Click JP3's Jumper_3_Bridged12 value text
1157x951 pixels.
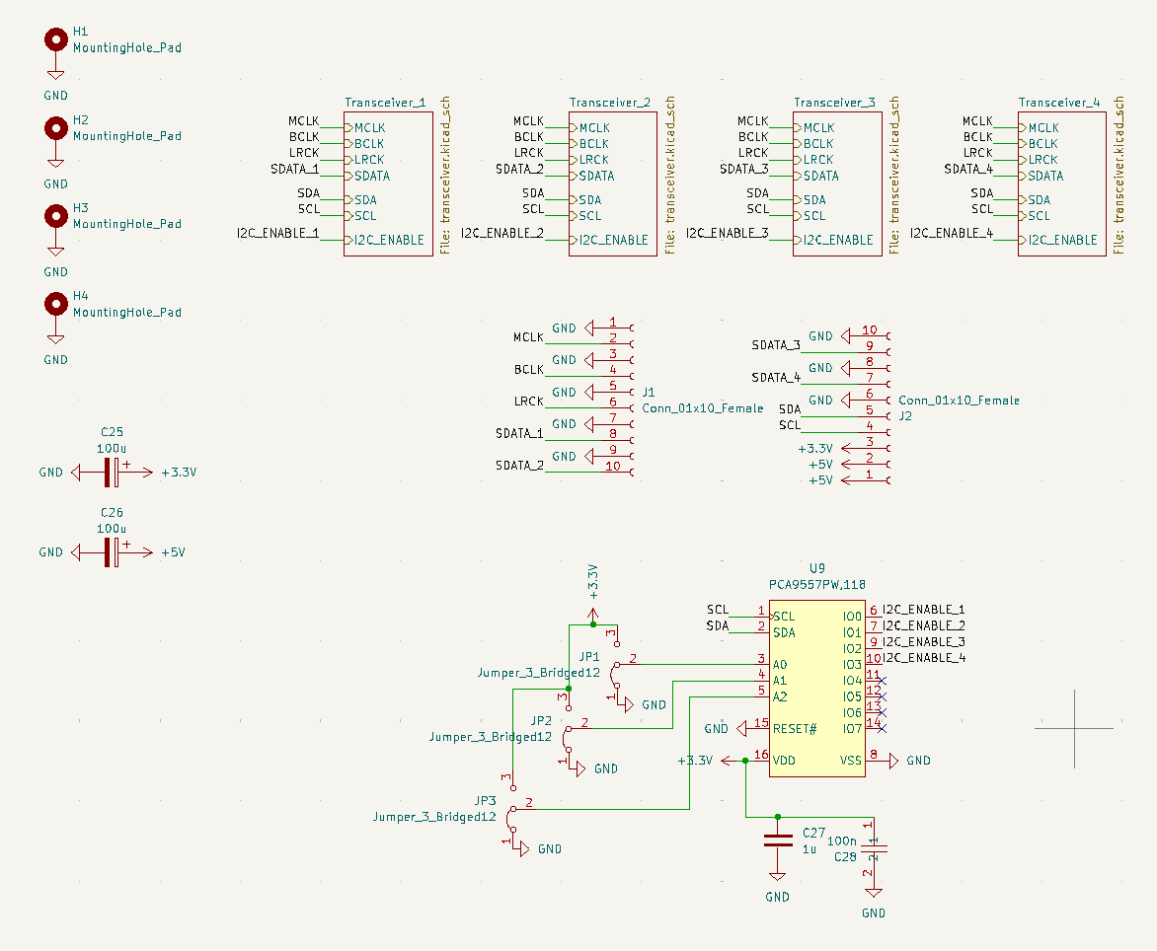(434, 817)
